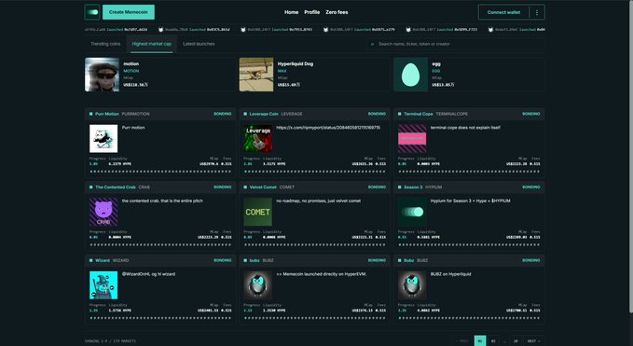The height and width of the screenshot is (346, 633).
Task: Click BONDING badge on Wizard card
Action: tap(223, 260)
